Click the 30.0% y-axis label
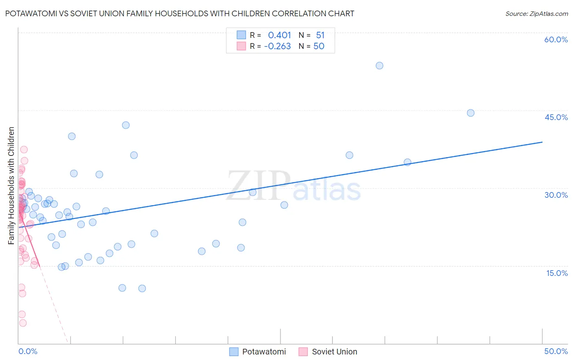Screen dimensions: 573x363 (556, 195)
